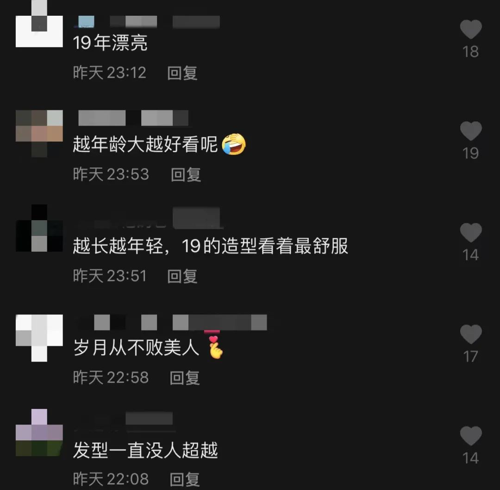Open username above "越年龄大越好看呢"
This screenshot has width=500, height=490.
pos(133,118)
